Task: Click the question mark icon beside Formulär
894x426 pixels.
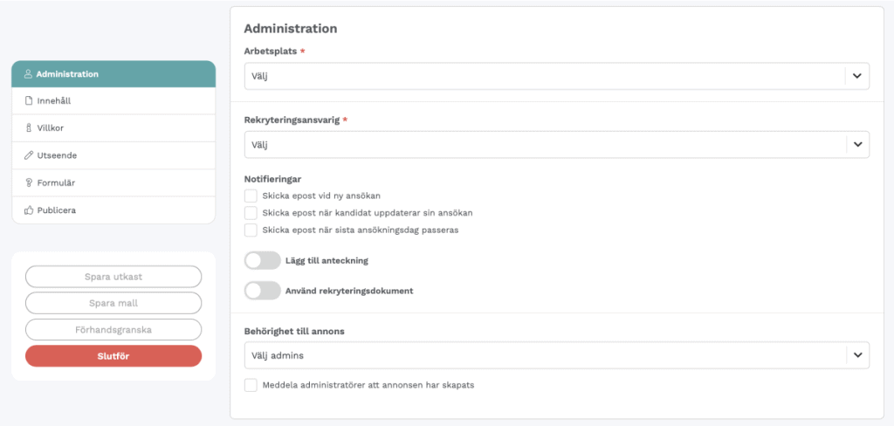Action: click(29, 183)
